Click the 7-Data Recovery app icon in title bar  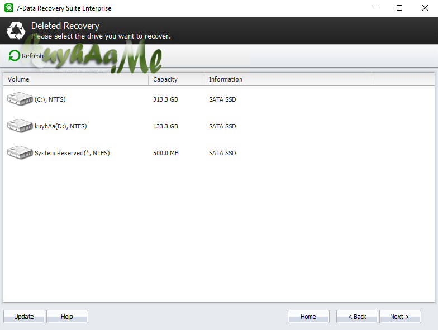pos(9,8)
